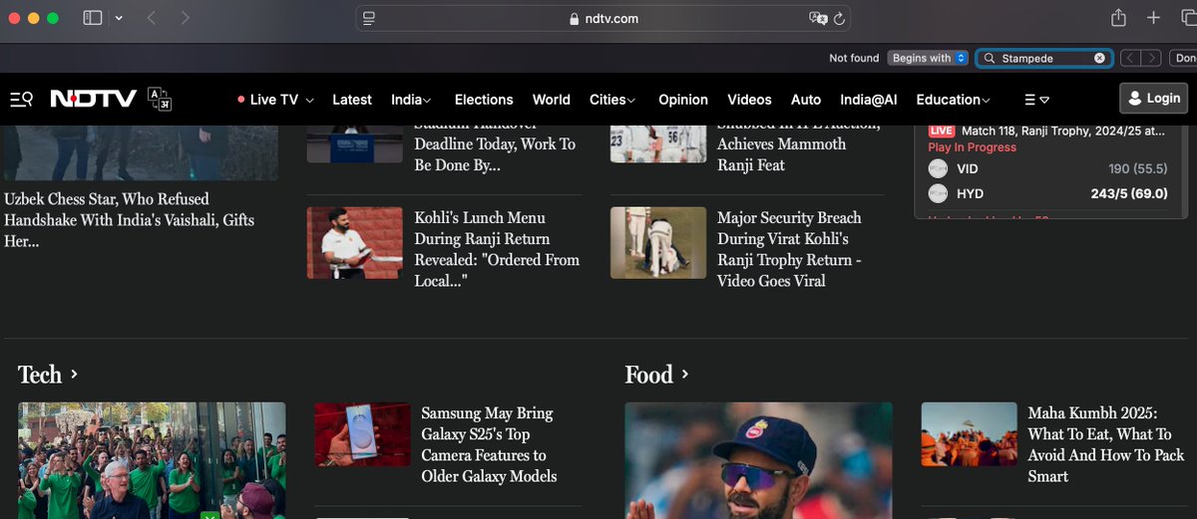Go to the Latest section
This screenshot has height=519, width=1197.
(352, 100)
